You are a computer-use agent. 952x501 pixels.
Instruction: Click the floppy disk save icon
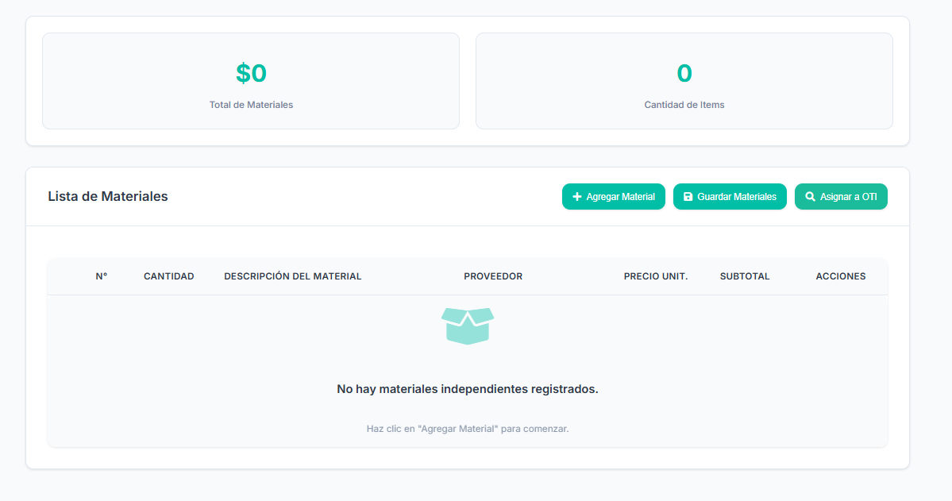(688, 197)
